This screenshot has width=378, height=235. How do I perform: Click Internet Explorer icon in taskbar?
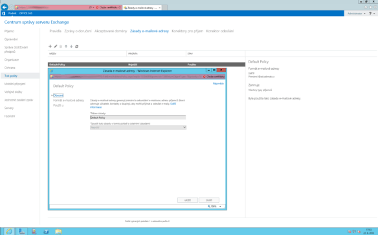click(x=9, y=231)
